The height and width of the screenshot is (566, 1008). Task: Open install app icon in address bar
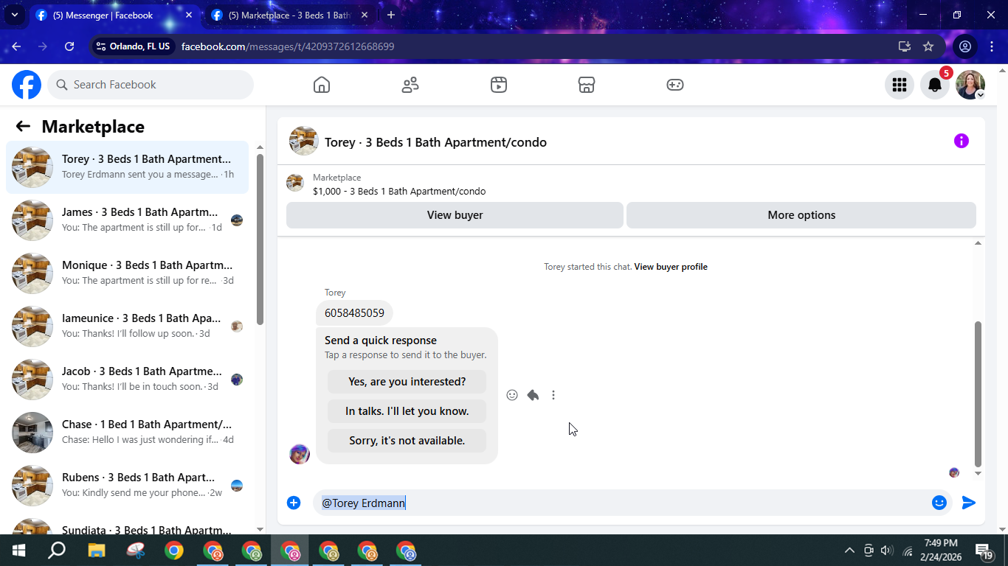click(x=905, y=46)
